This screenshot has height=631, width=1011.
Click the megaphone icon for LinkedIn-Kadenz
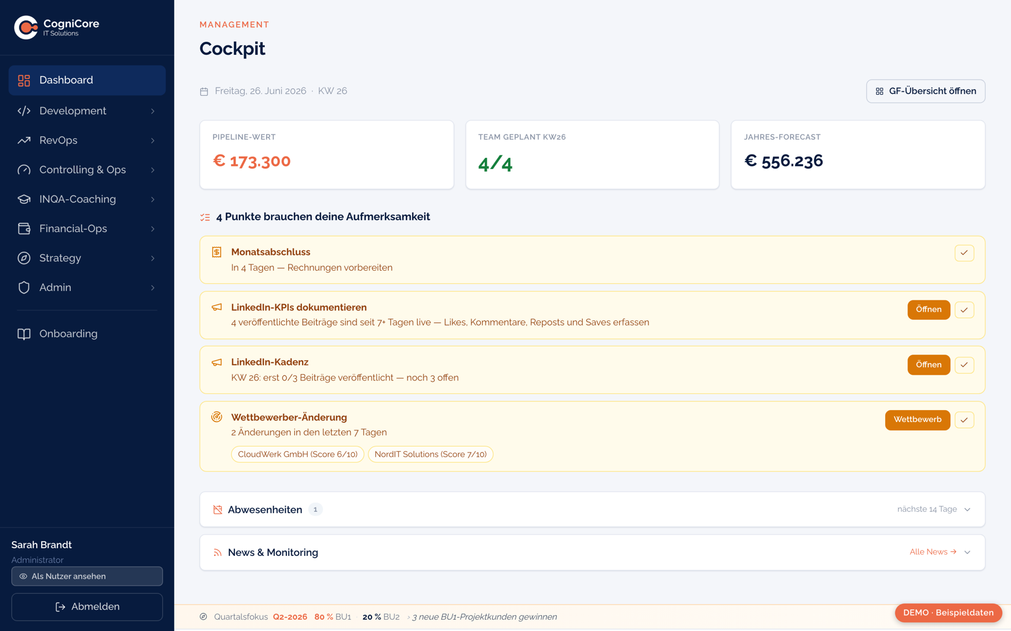pos(217,362)
